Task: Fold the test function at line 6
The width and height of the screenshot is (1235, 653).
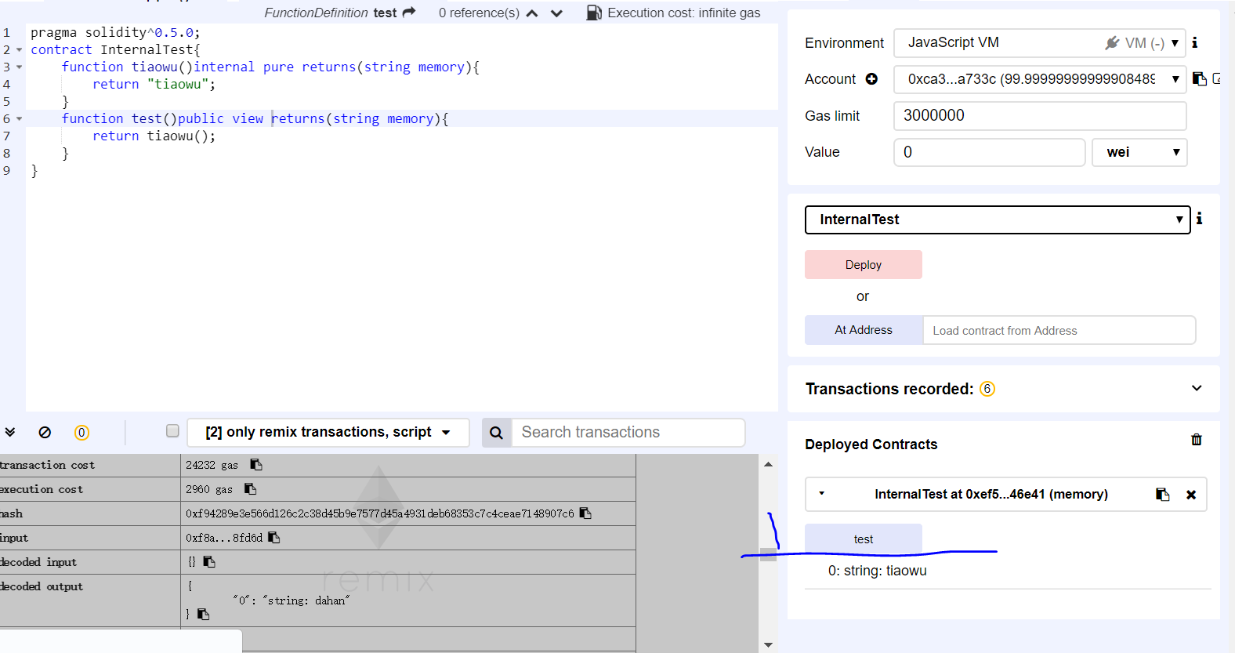Action: [19, 119]
